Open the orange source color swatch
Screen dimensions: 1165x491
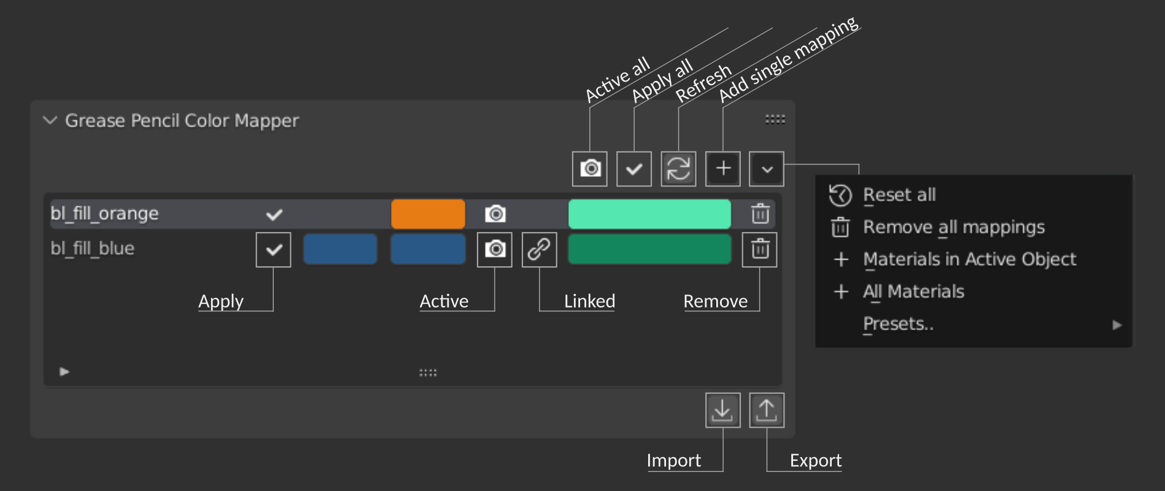[428, 214]
